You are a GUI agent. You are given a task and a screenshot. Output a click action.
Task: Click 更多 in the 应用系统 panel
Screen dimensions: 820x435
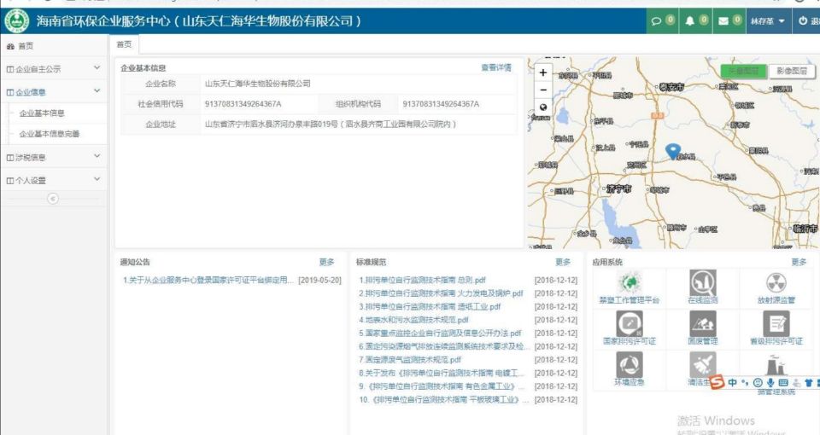coord(799,262)
